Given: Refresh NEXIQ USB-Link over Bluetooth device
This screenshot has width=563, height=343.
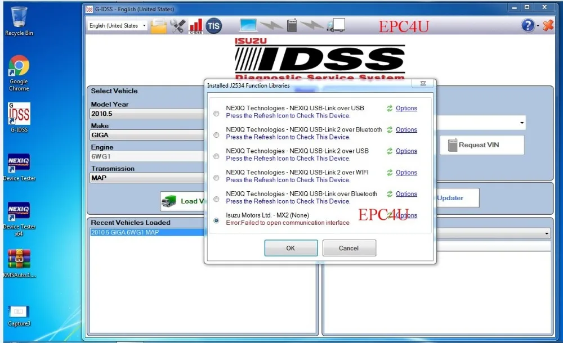Looking at the screenshot, I should (390, 194).
